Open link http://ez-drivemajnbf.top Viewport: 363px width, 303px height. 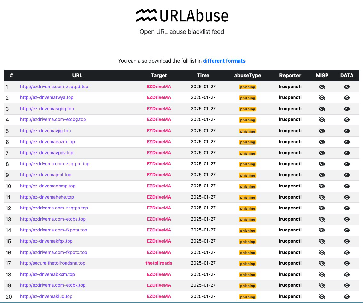[45, 175]
